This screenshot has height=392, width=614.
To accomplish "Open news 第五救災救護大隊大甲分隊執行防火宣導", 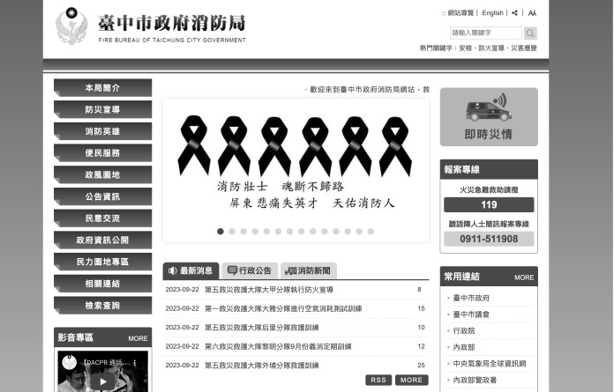I will (x=269, y=290).
